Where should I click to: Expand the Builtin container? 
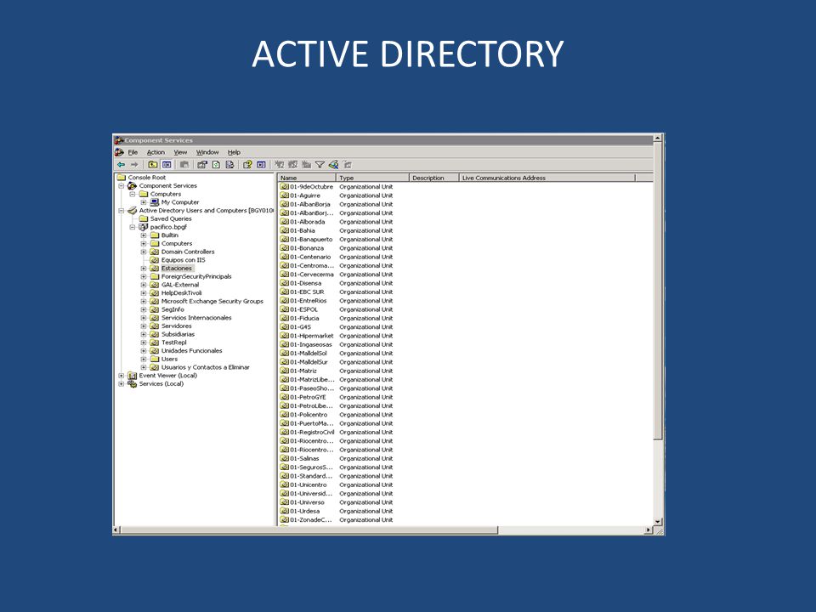pos(143,235)
